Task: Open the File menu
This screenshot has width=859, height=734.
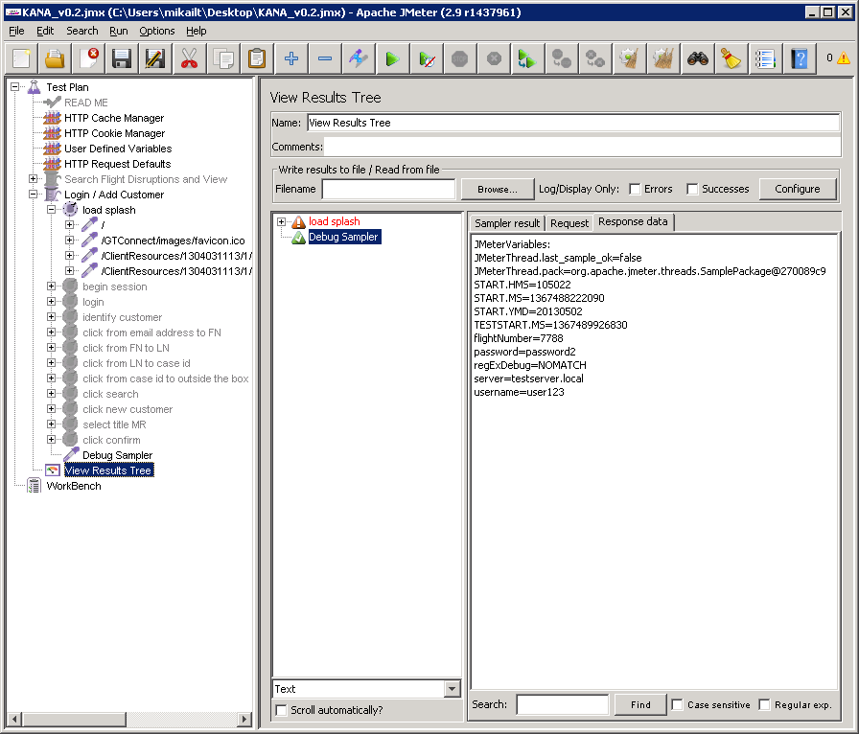Action: tap(16, 31)
